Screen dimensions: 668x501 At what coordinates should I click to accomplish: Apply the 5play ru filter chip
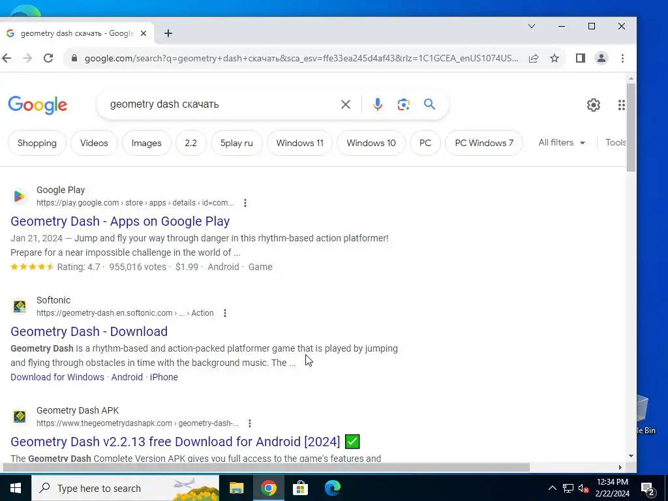click(236, 143)
